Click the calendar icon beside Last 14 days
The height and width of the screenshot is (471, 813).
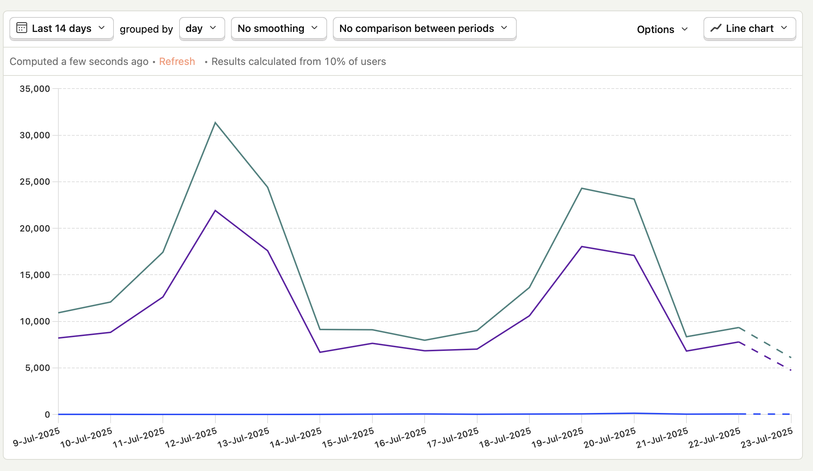[x=22, y=28]
